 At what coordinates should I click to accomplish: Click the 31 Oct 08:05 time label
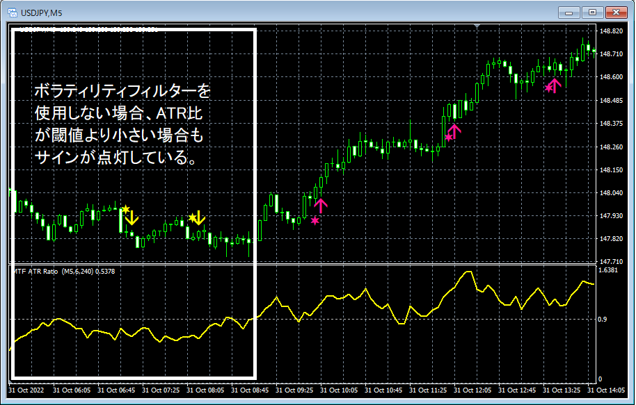205,390
